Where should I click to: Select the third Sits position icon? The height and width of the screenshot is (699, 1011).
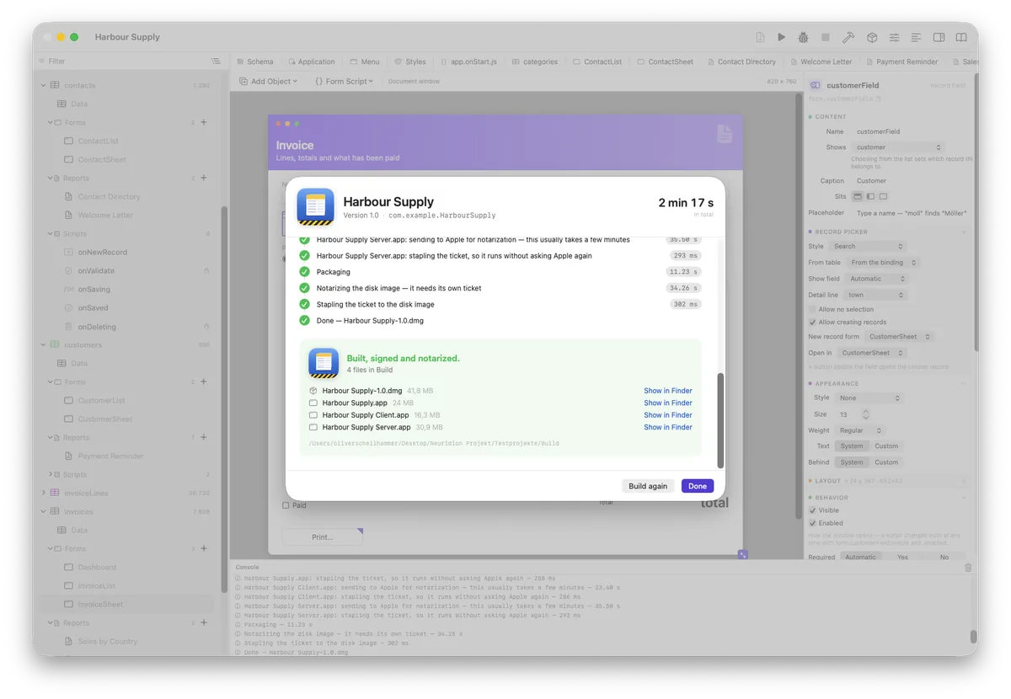click(x=883, y=196)
